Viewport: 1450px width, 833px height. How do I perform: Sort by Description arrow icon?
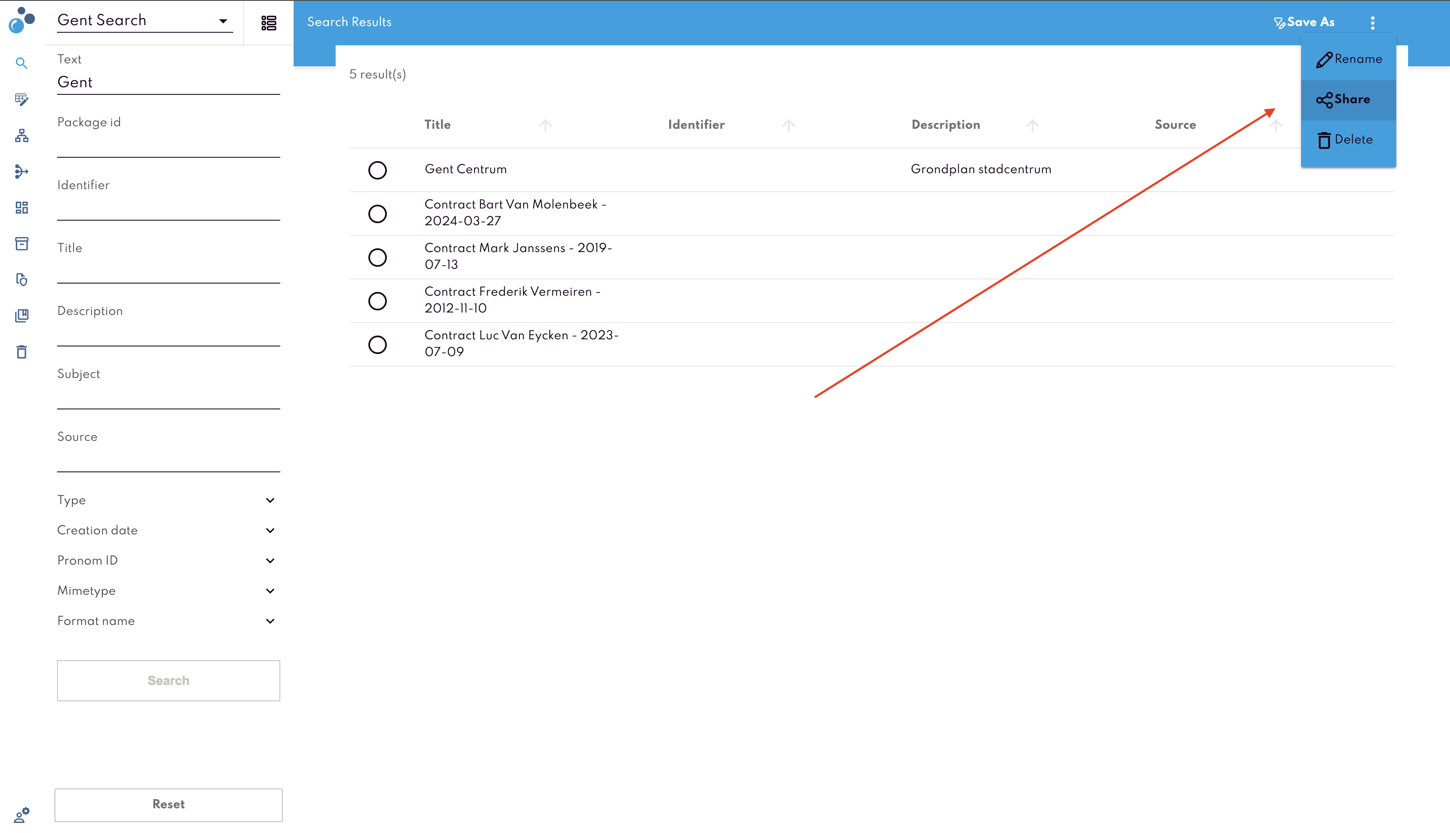coord(1032,125)
